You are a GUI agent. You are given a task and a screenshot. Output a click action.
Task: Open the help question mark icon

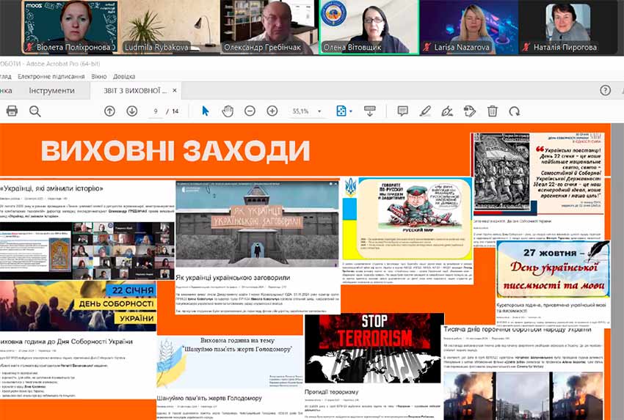[605, 90]
